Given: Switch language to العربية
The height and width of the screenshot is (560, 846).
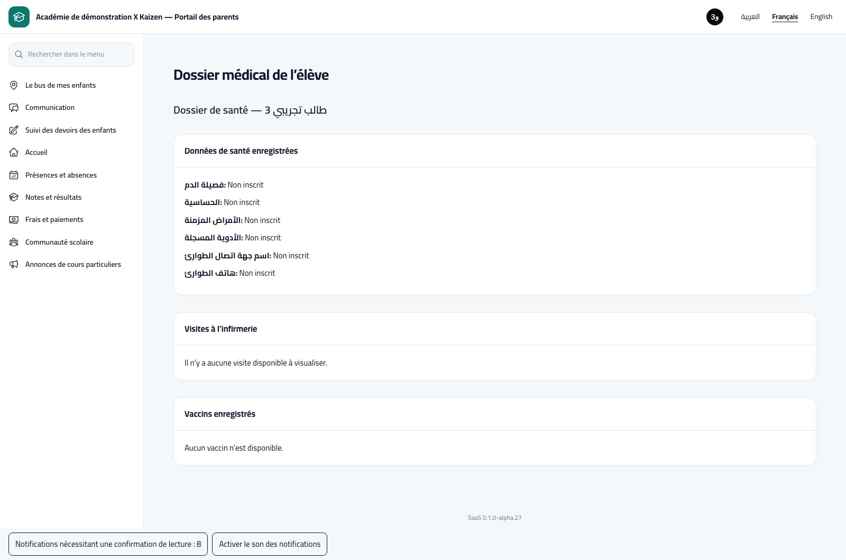Looking at the screenshot, I should [x=750, y=17].
